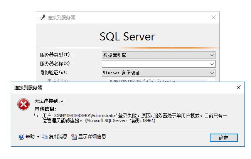Viewport: 251px width, 159px height.
Task: Click the show details (显示详细信息) icon
Action: 74,137
